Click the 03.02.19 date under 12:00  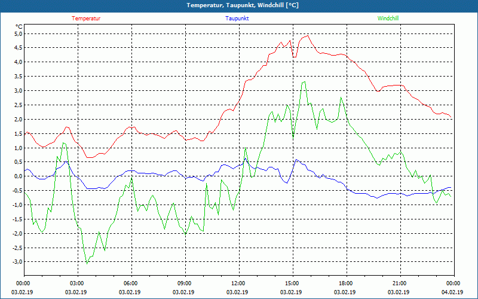(x=237, y=292)
